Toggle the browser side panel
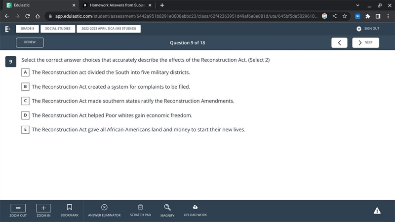Viewport: 395px width, 222px height. (378, 16)
